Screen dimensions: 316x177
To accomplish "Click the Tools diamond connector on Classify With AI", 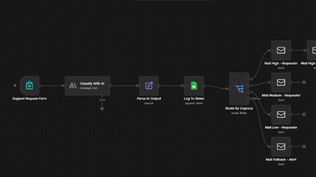I will point(102,95).
